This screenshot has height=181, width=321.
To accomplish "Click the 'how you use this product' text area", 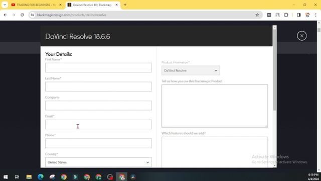I will (215, 106).
